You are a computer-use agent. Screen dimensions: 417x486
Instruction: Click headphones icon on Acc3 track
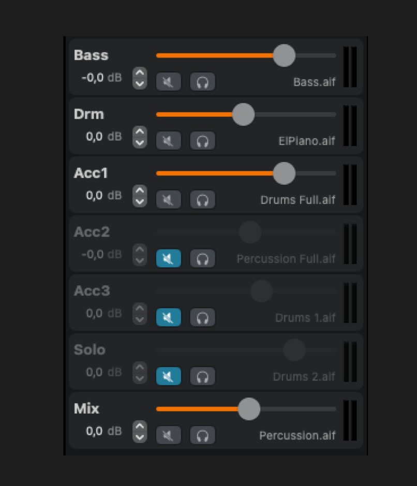coord(202,317)
